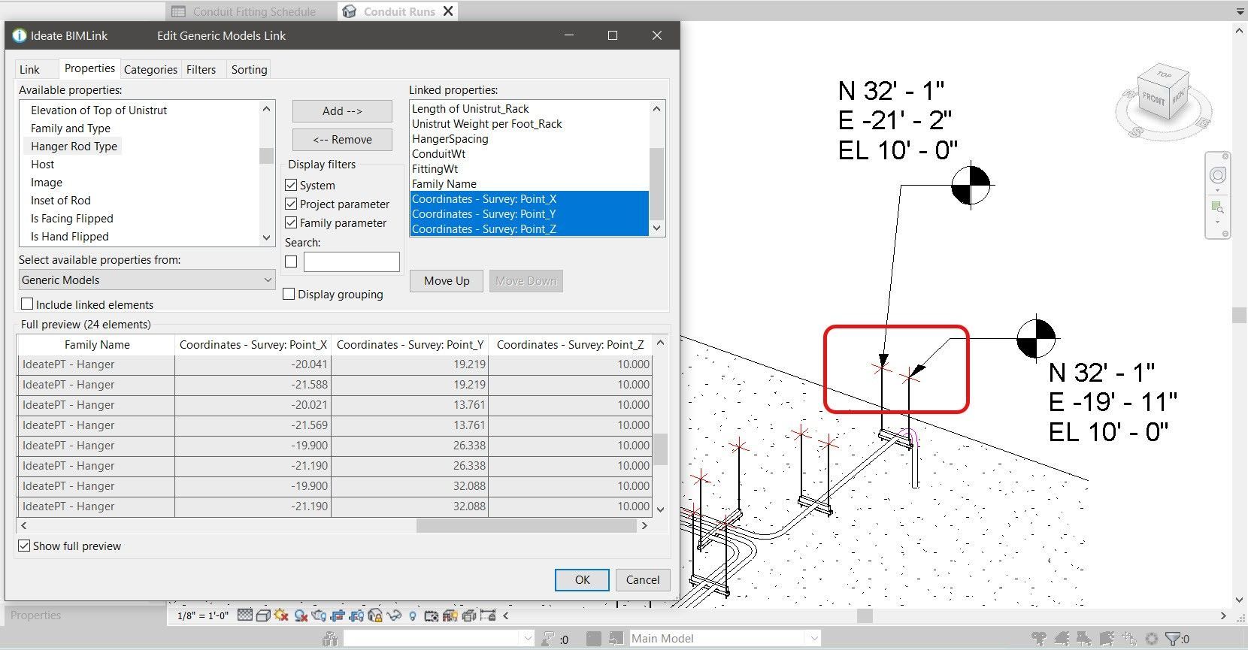Viewport: 1248px width, 650px height.
Task: Uncheck Family parameter display filter
Action: 291,222
